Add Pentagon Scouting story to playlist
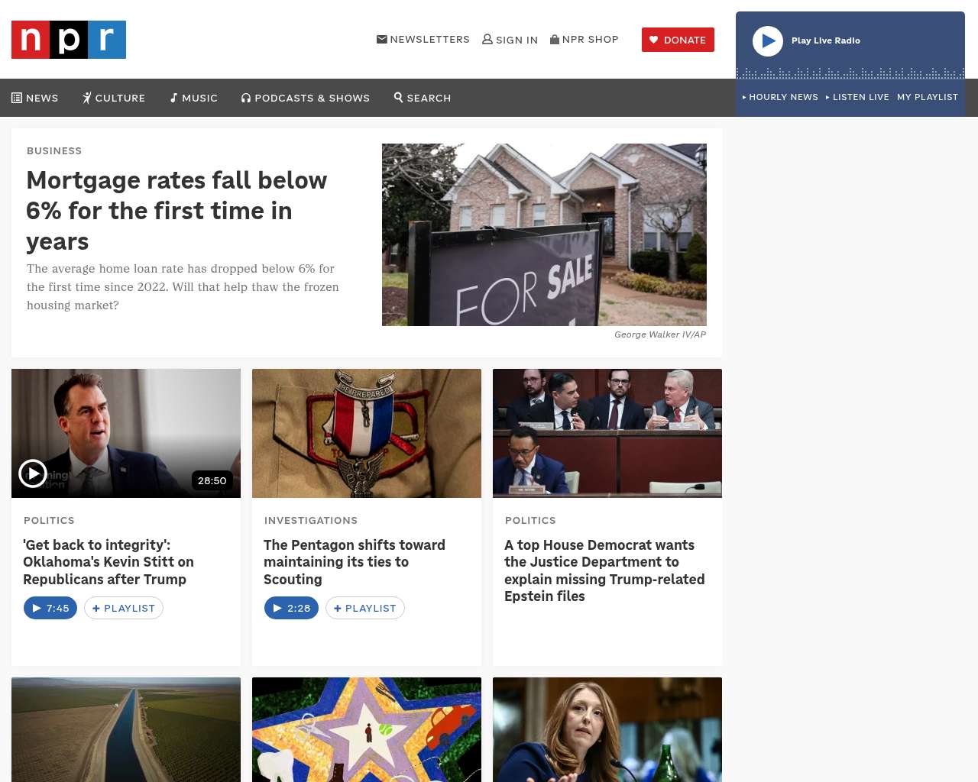 point(365,608)
